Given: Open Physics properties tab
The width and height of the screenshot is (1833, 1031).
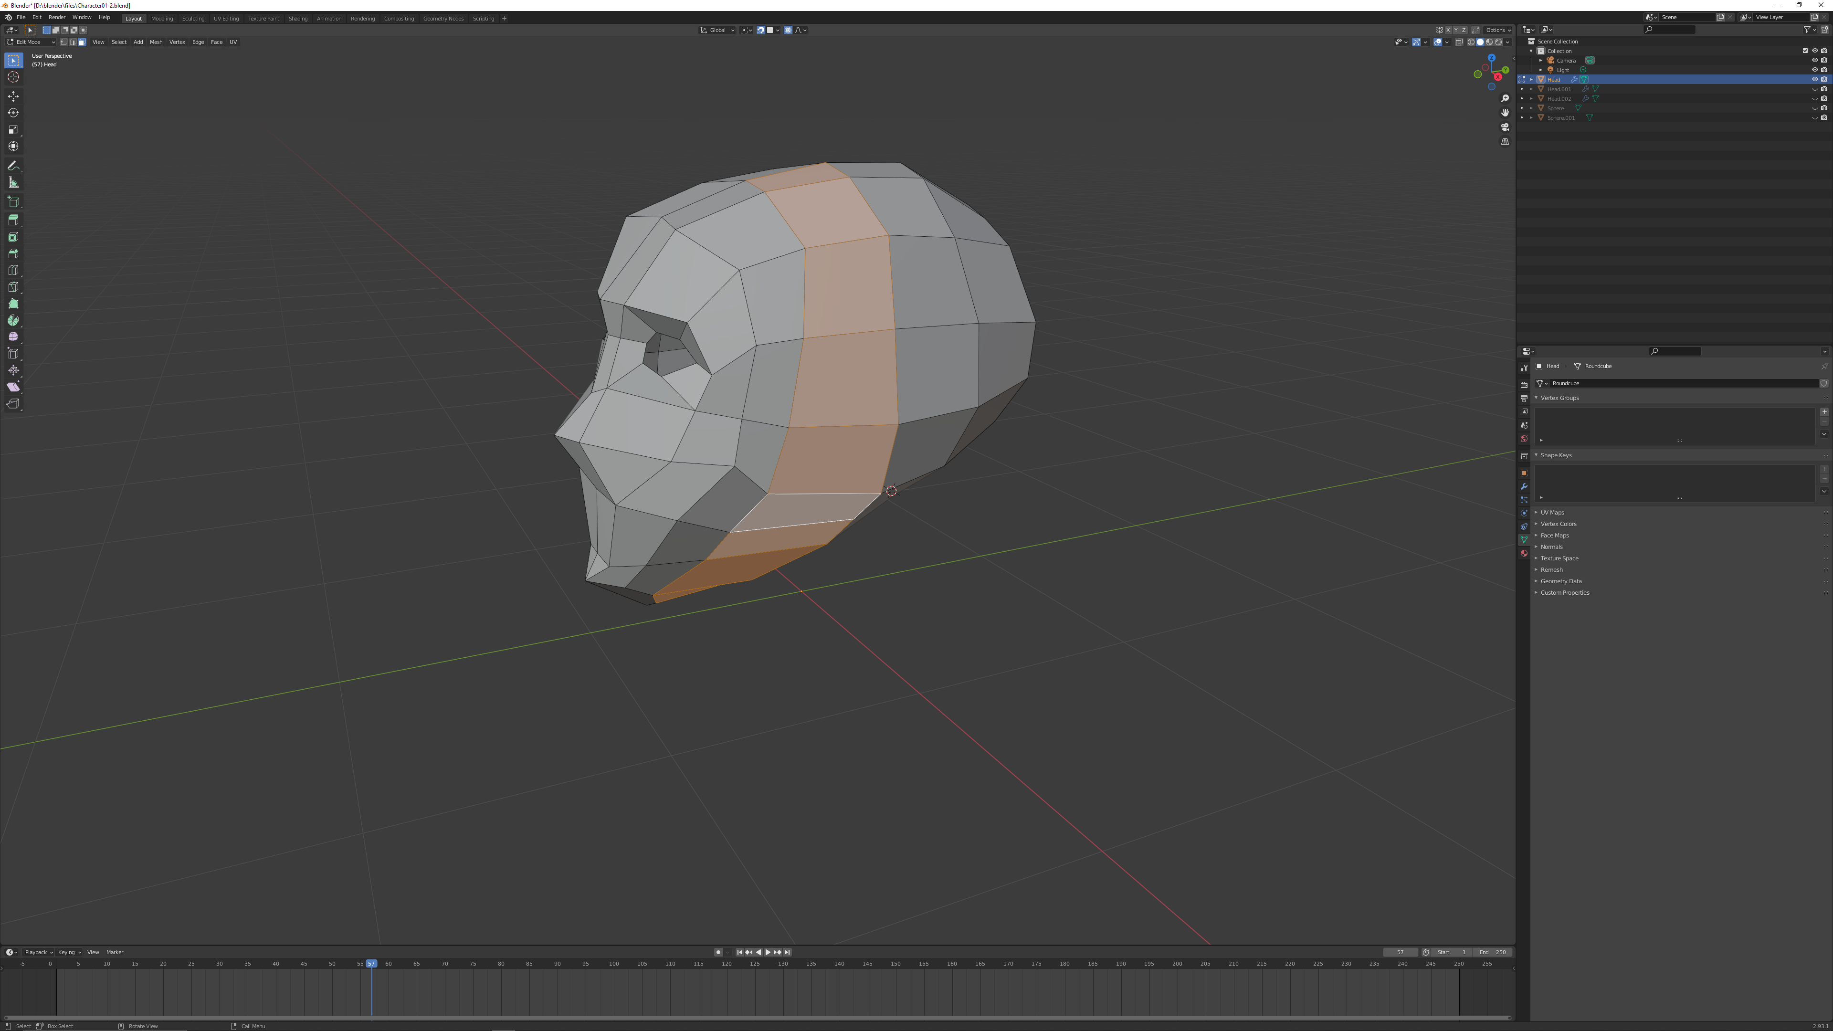Looking at the screenshot, I should (x=1524, y=513).
